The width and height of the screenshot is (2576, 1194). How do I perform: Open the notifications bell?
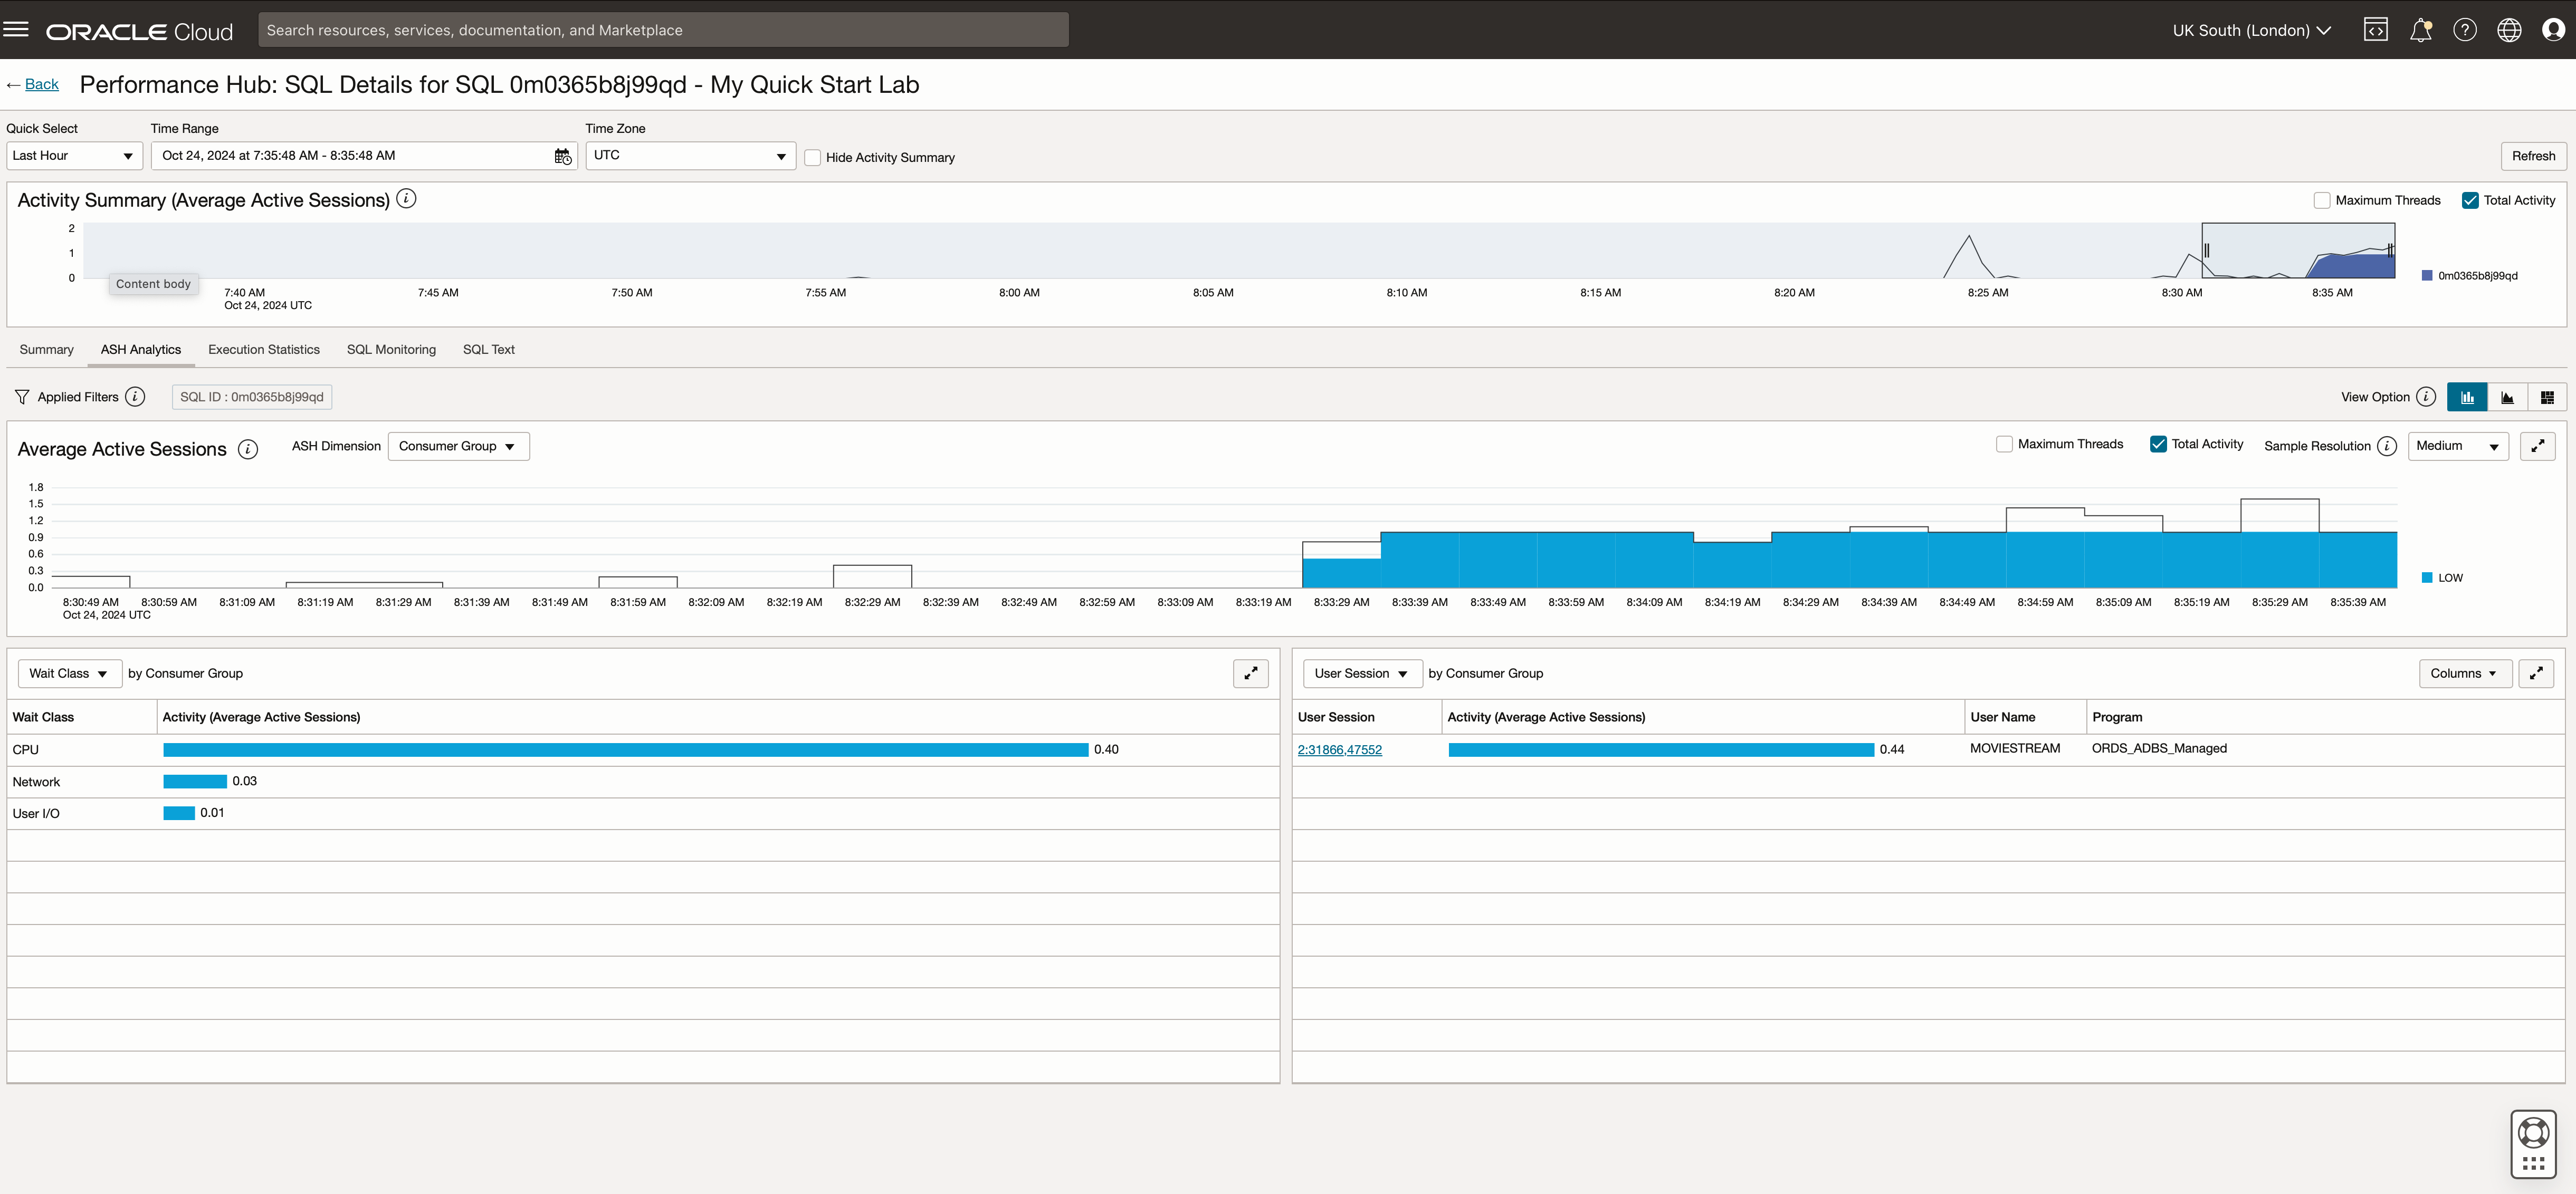[2420, 30]
